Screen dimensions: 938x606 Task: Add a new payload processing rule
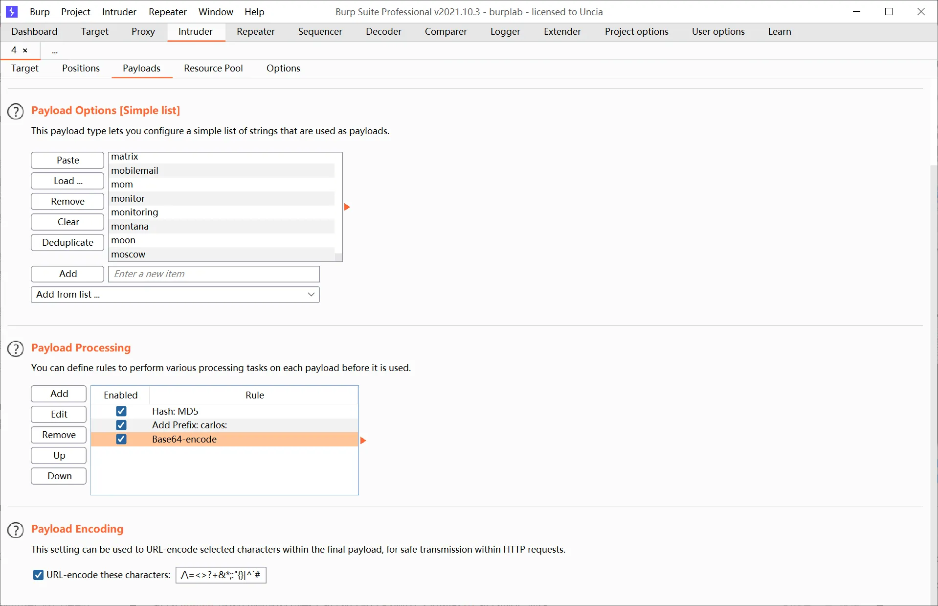click(59, 394)
